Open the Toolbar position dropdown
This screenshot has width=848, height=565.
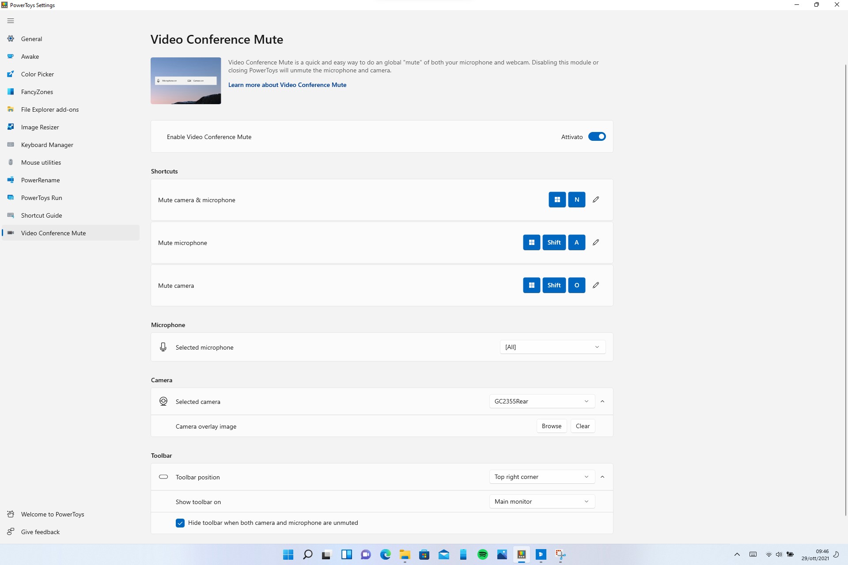(542, 477)
